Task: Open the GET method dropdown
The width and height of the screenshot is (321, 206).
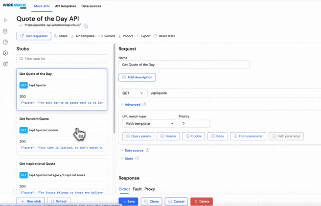Action: coord(132,93)
